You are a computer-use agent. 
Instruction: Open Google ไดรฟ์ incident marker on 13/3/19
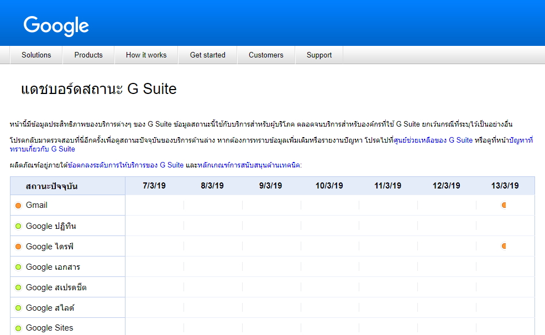coord(504,246)
